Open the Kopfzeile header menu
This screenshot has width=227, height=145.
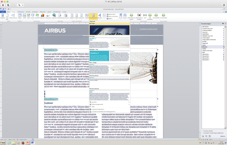pos(72,16)
